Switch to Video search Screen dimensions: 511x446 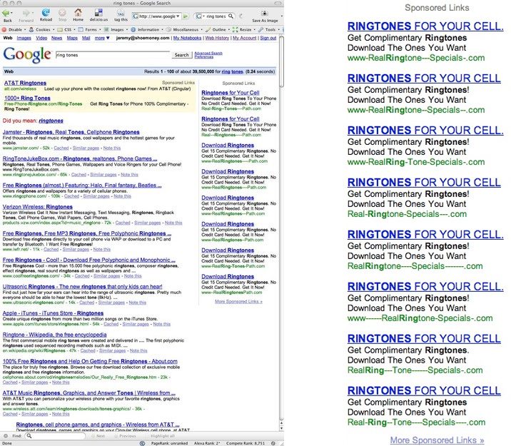pos(41,38)
